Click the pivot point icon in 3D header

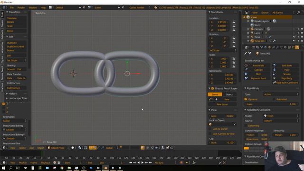[x=80, y=148]
